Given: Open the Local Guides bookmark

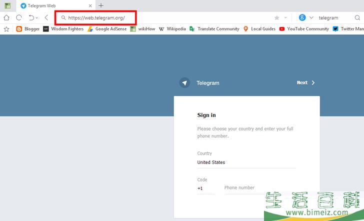Looking at the screenshot, I should 259,29.
